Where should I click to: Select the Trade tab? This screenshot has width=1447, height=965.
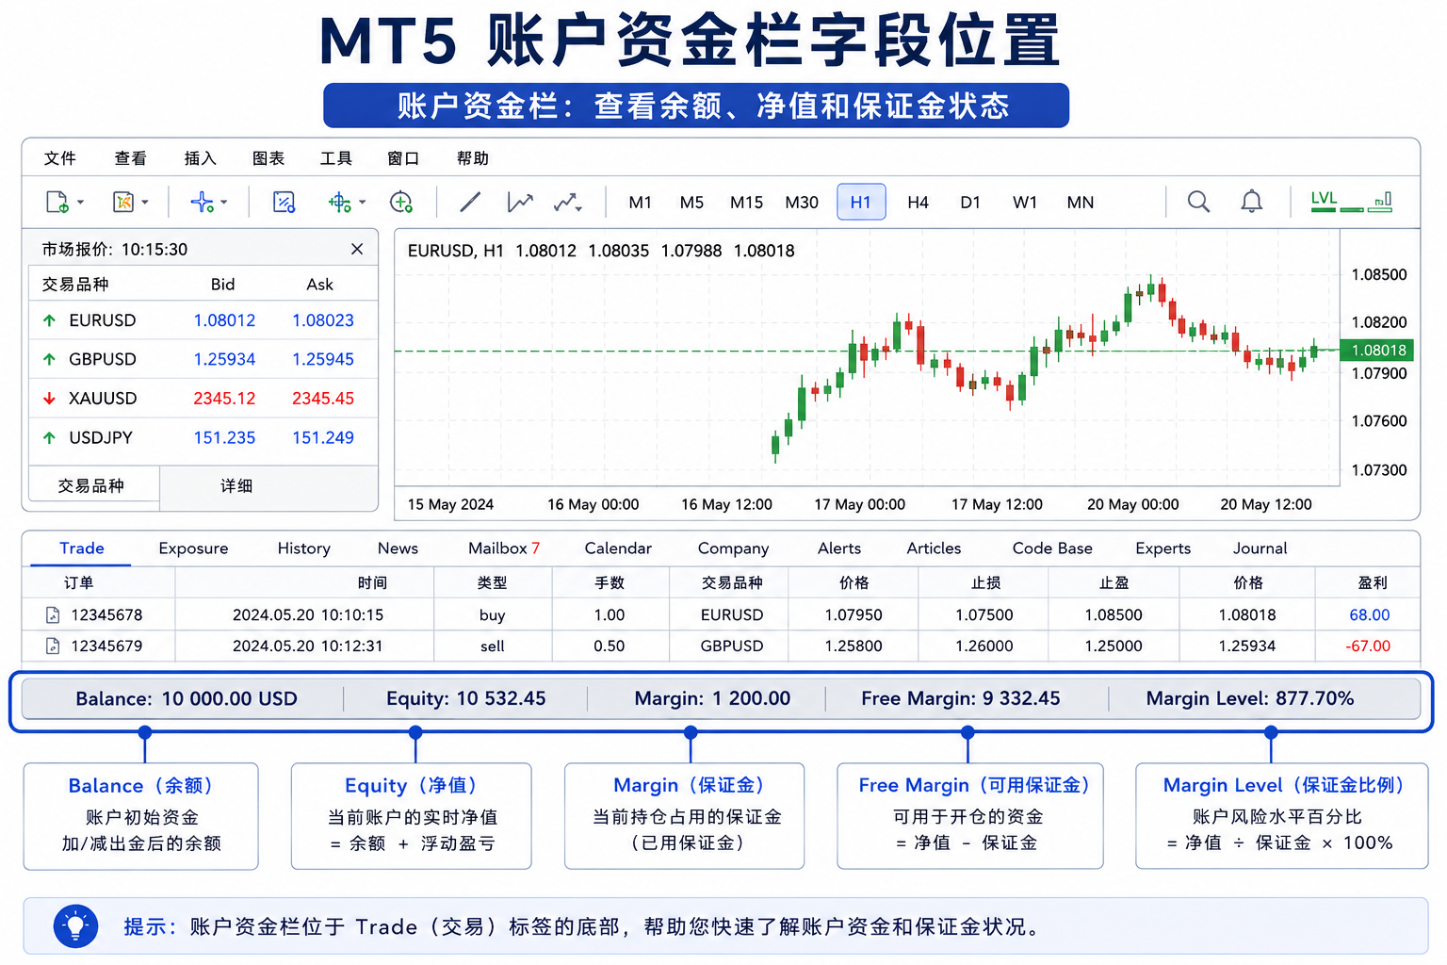[82, 548]
